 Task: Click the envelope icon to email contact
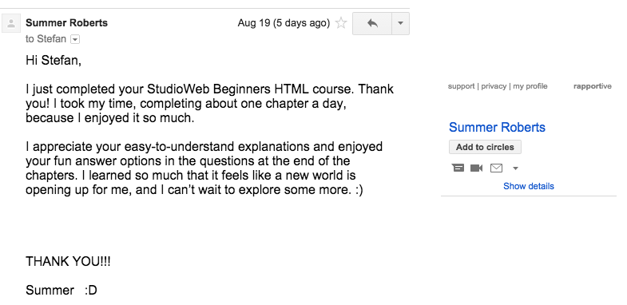click(496, 168)
